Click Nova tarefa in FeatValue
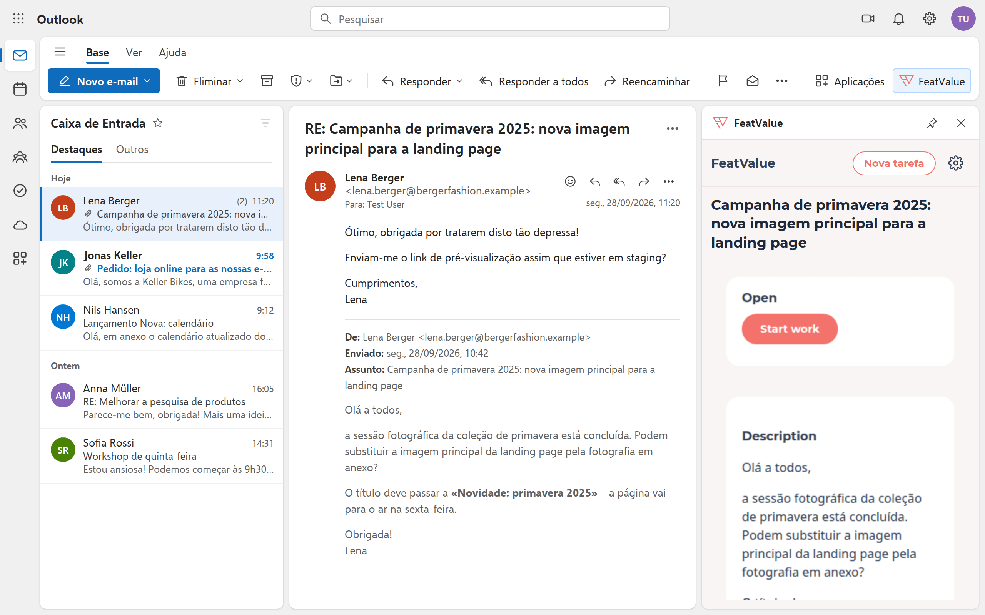This screenshot has height=615, width=985. pyautogui.click(x=894, y=163)
